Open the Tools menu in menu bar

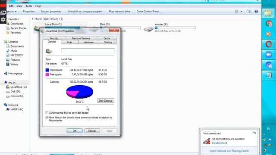[29, 6]
